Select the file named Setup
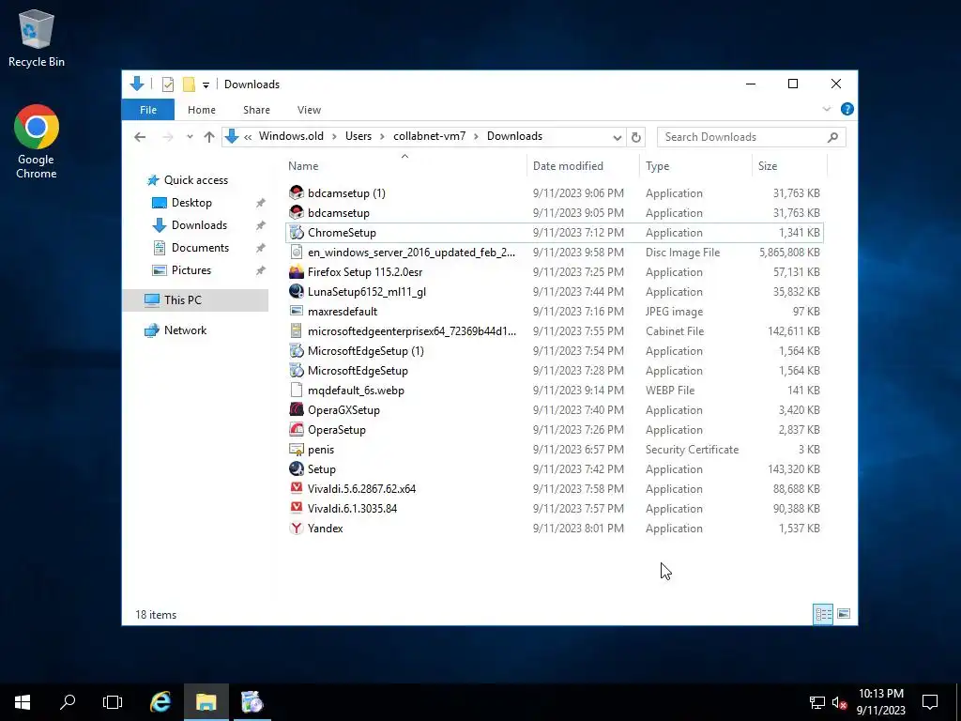This screenshot has height=721, width=961. pyautogui.click(x=322, y=469)
